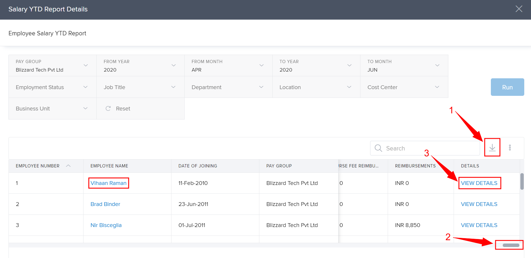This screenshot has height=258, width=531.
Task: View details for Vihaan Raman row
Action: (479, 183)
